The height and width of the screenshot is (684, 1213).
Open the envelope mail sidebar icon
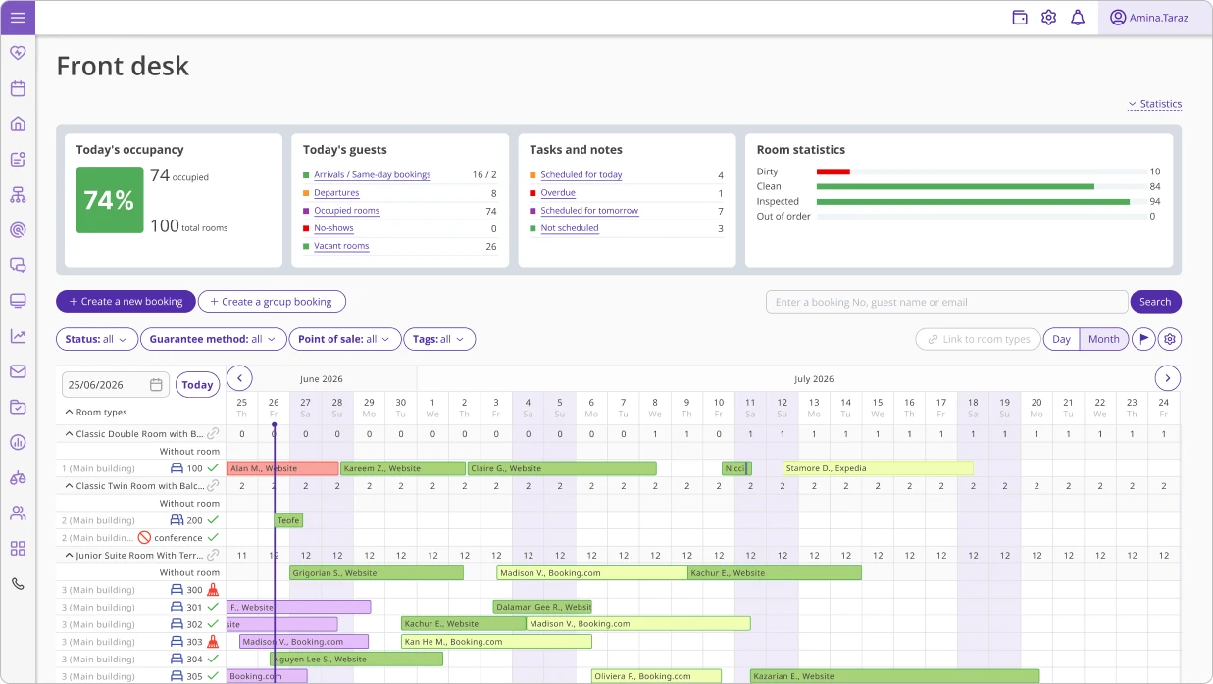18,371
